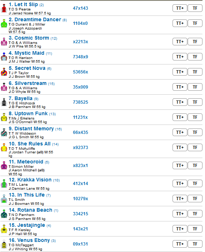
Task: Click TT+ button for Let It Slip
Action: coord(180,8)
